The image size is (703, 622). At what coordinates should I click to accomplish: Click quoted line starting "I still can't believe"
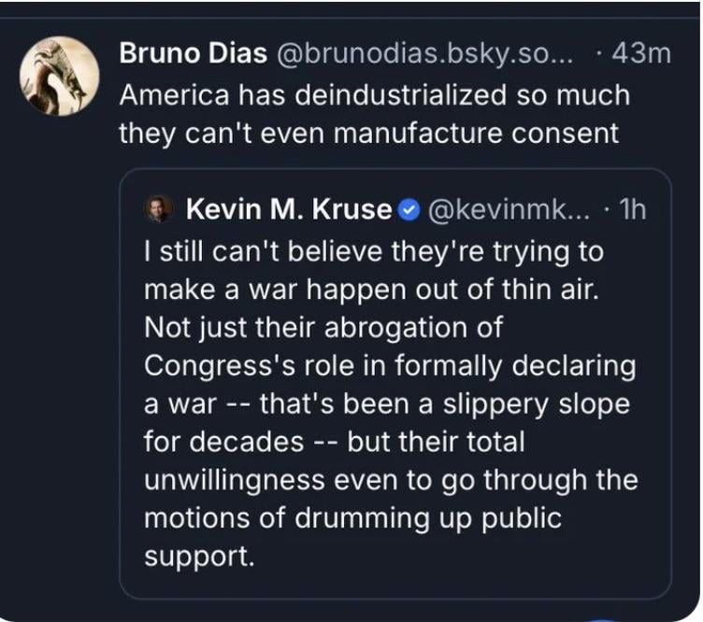[374, 252]
